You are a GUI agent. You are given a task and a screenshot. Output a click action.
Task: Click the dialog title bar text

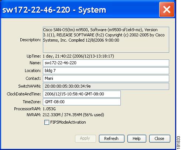(54, 10)
